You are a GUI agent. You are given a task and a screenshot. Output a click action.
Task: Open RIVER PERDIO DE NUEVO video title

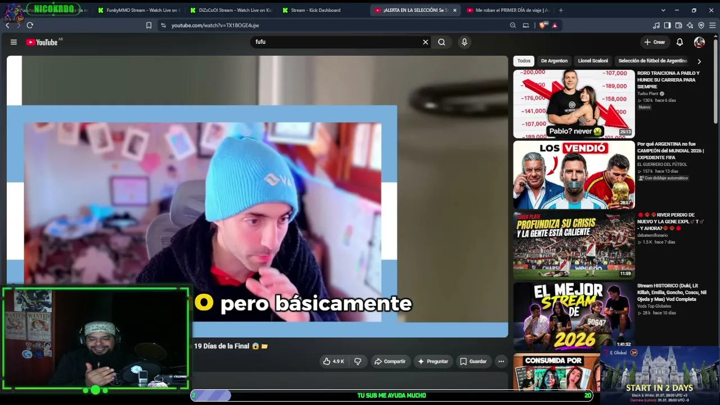click(x=670, y=222)
